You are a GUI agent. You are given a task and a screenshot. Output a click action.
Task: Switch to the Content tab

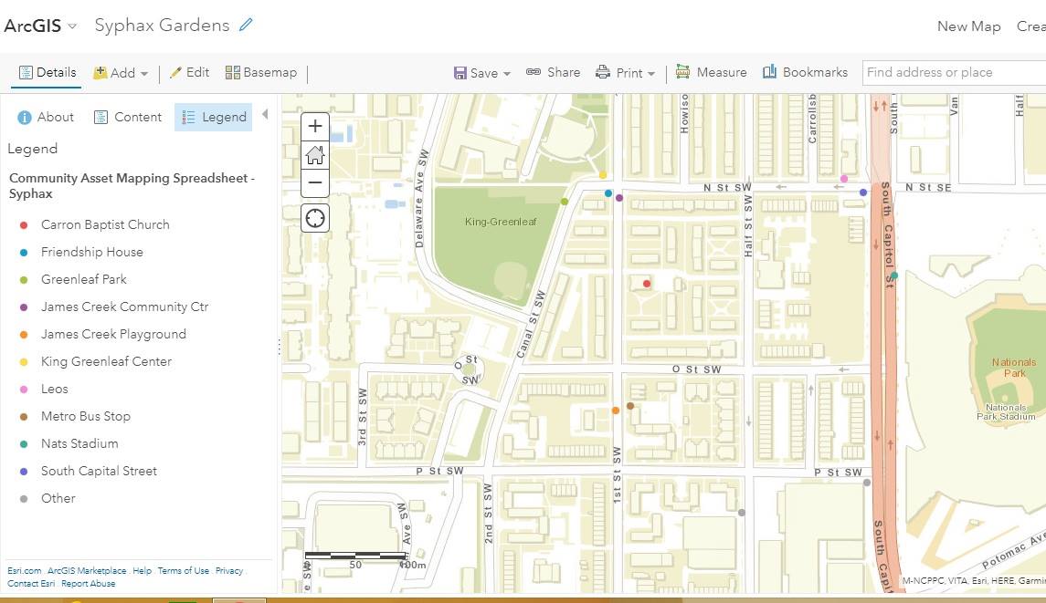[128, 118]
